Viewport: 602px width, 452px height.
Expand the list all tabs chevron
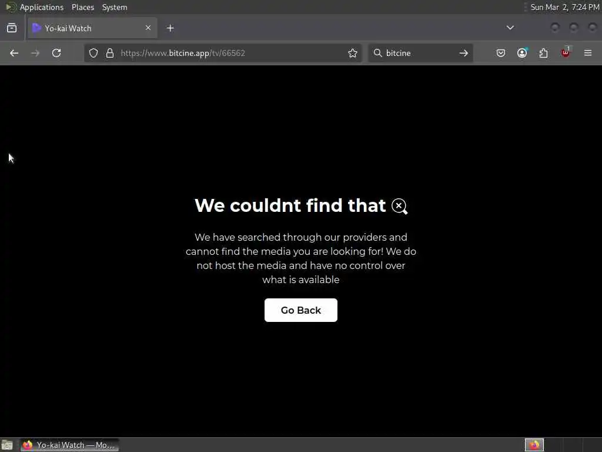510,28
